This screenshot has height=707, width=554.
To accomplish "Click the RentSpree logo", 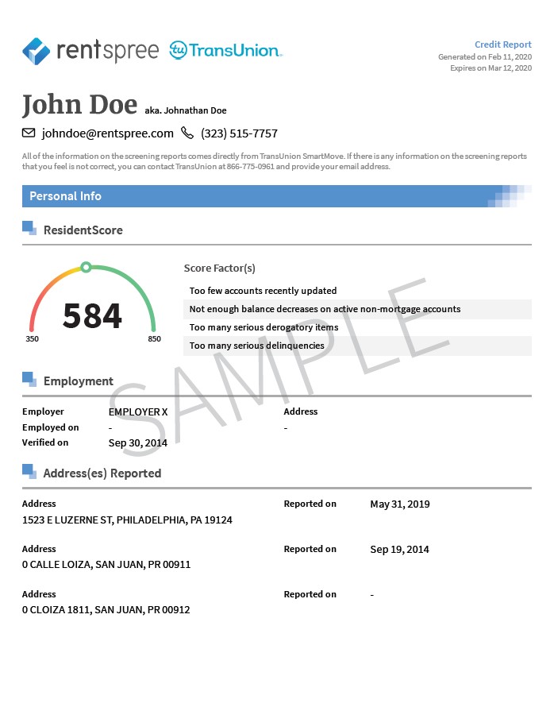I will pyautogui.click(x=90, y=51).
